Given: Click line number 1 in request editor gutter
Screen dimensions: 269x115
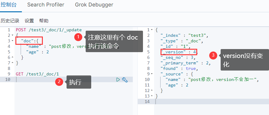Looking at the screenshot, I should 9,30.
